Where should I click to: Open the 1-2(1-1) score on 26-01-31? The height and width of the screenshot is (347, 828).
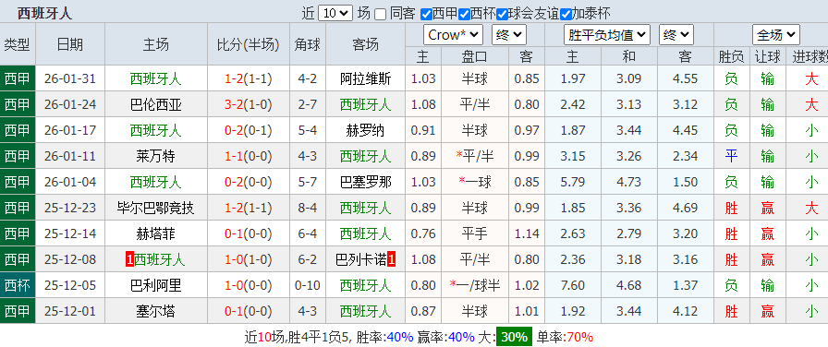[249, 78]
